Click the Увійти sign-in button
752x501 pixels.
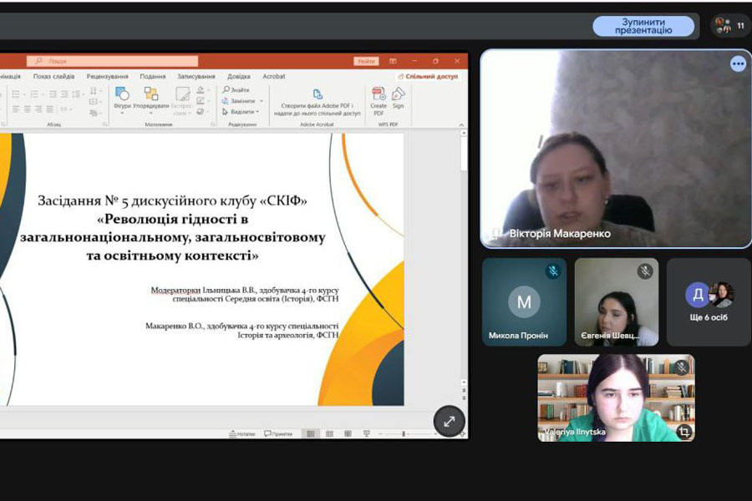click(x=366, y=61)
